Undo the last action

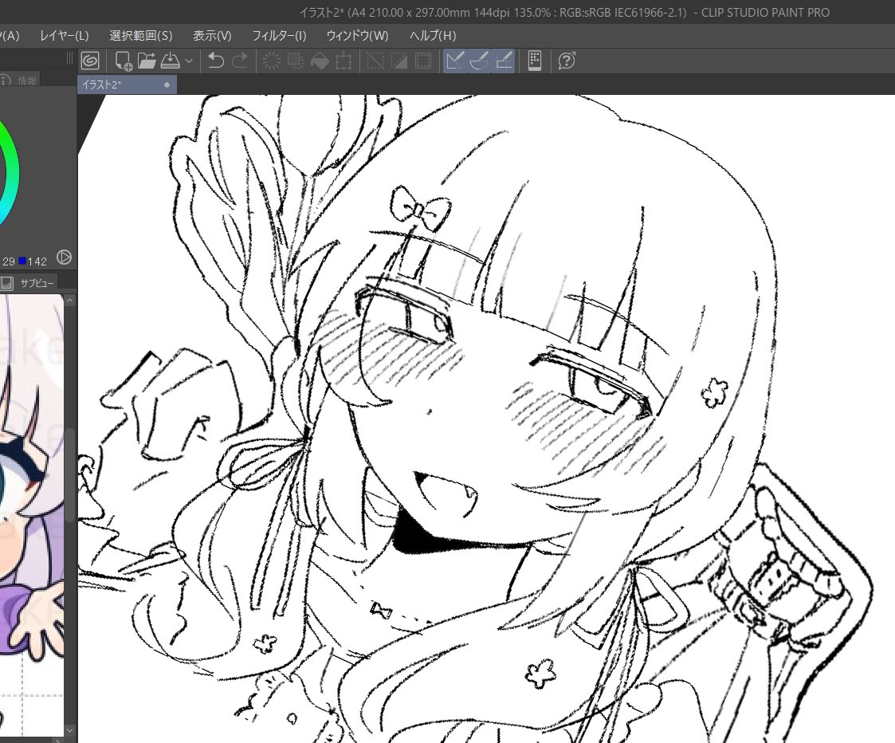(216, 61)
